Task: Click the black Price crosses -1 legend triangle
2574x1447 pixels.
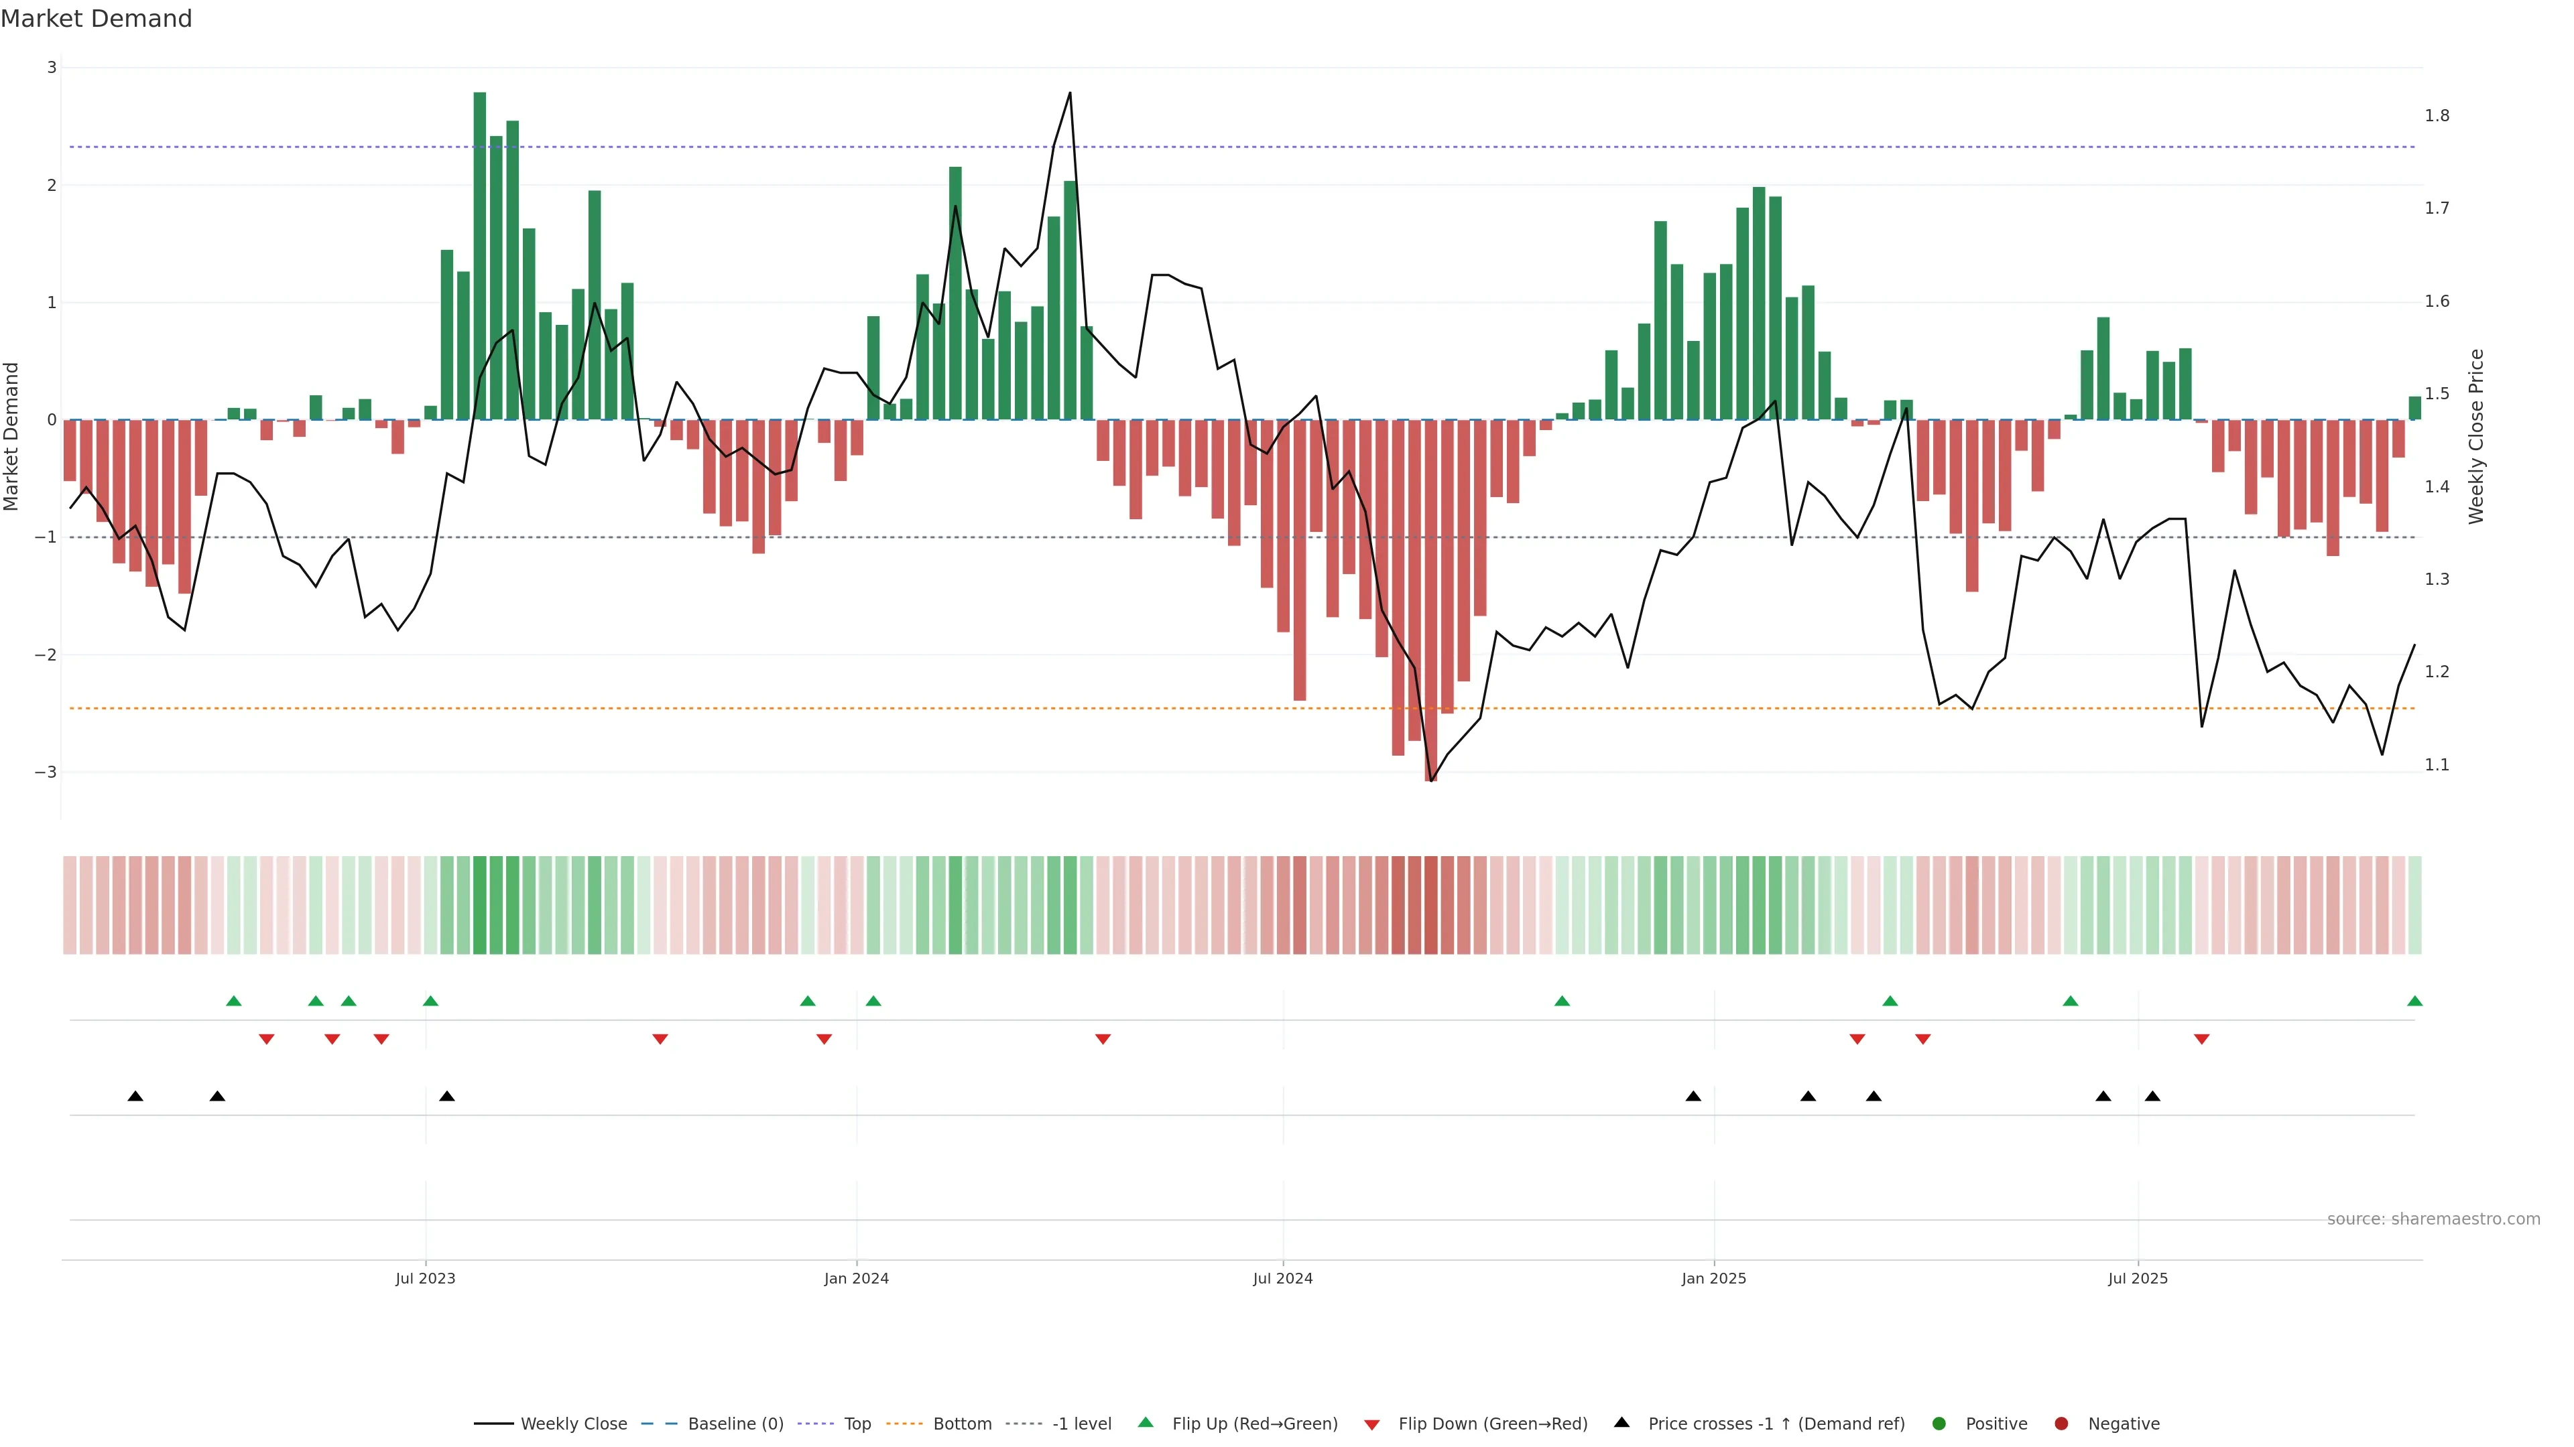Action: [1621, 1422]
